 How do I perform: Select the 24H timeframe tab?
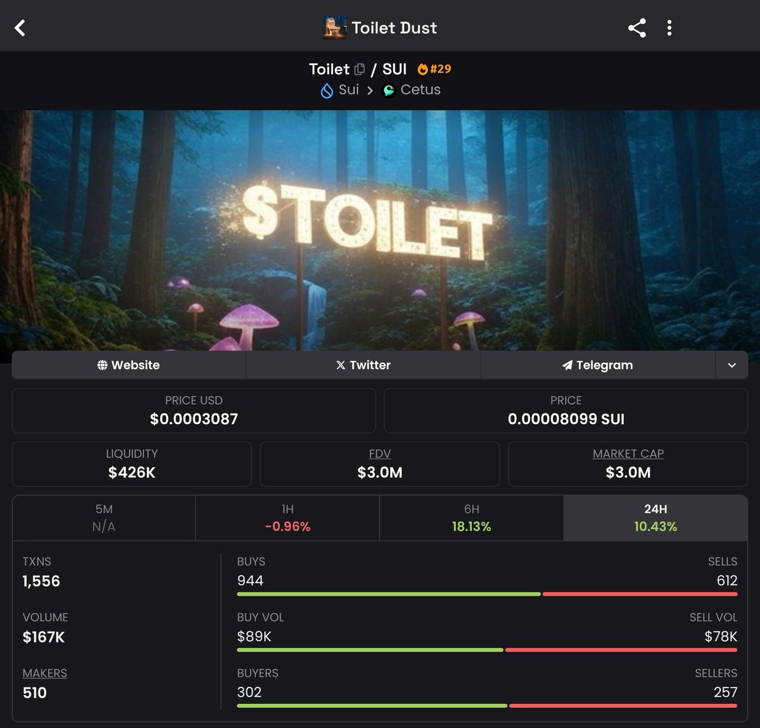pos(655,518)
